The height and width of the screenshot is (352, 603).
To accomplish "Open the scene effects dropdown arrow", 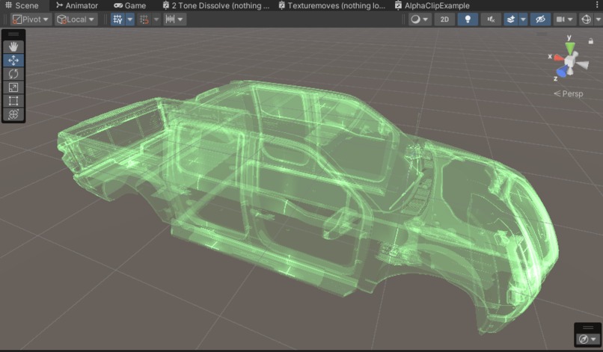I will (x=523, y=19).
